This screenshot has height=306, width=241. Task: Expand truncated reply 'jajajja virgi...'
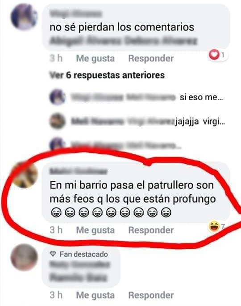click(x=200, y=122)
